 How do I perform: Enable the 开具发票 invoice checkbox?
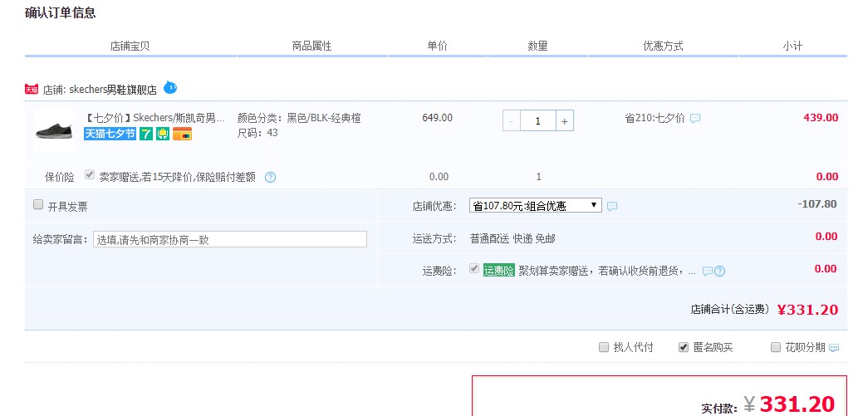(x=37, y=205)
